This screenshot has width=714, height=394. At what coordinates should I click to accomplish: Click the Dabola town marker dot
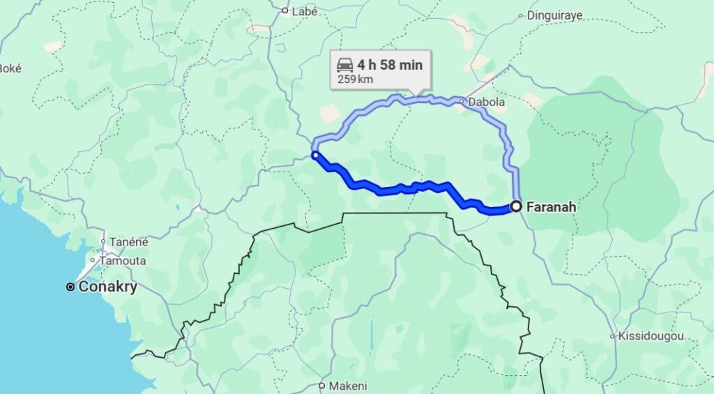coord(462,102)
